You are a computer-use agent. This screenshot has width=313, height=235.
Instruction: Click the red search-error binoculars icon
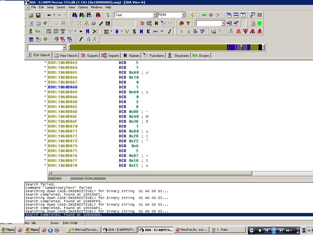pyautogui.click(x=98, y=15)
